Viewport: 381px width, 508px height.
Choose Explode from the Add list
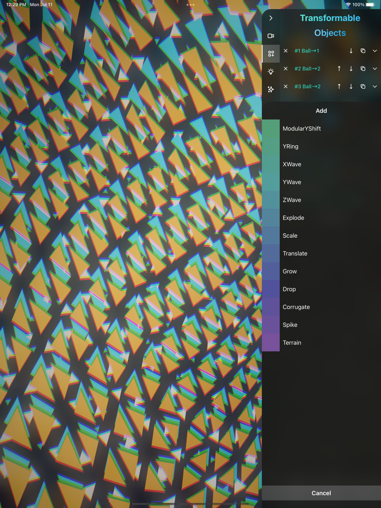coord(321,218)
